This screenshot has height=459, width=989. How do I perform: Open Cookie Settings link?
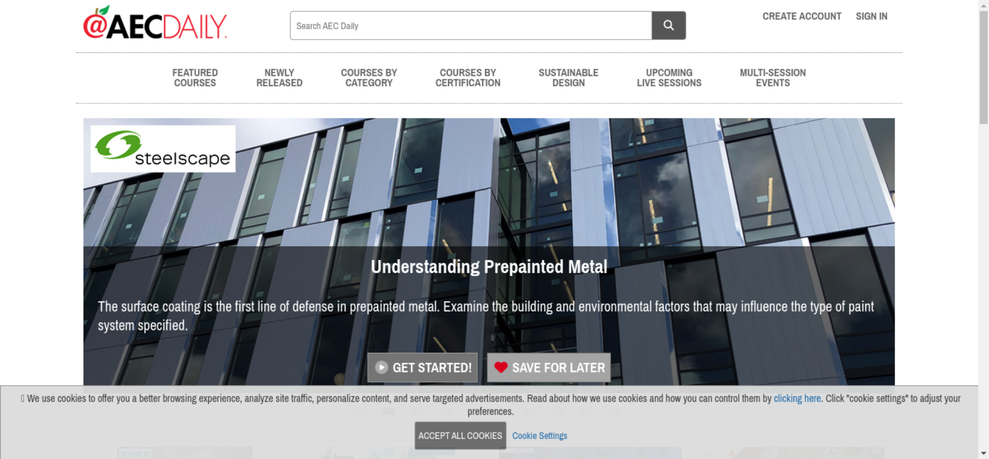539,436
